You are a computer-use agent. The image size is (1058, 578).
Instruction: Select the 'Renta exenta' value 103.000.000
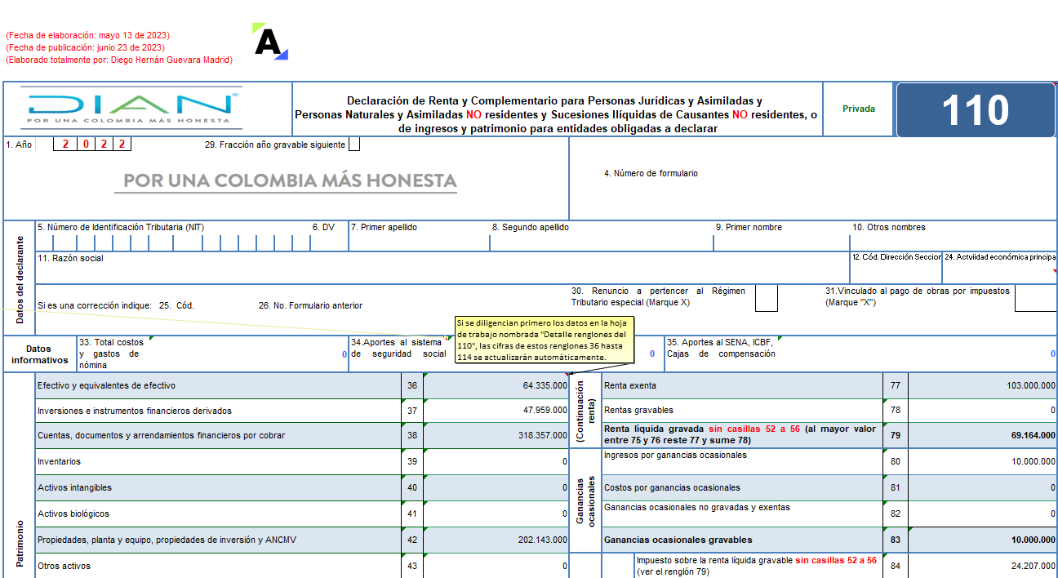pyautogui.click(x=982, y=385)
